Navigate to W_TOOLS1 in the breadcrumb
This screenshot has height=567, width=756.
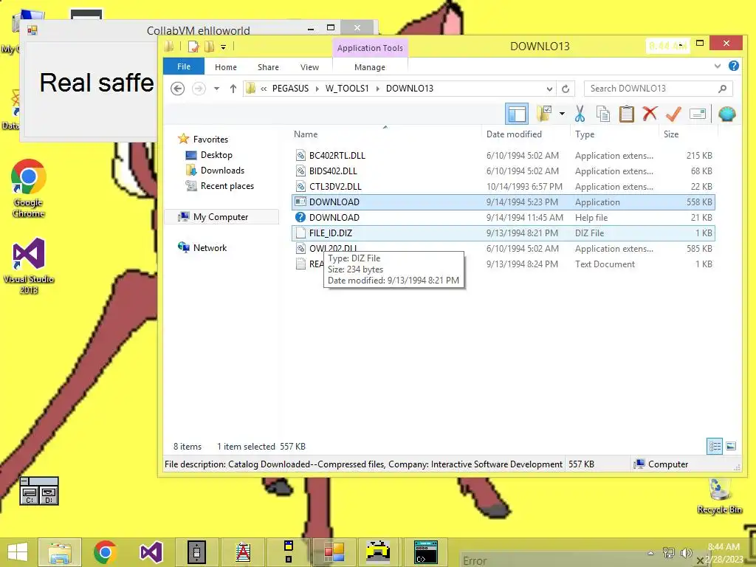coord(347,89)
